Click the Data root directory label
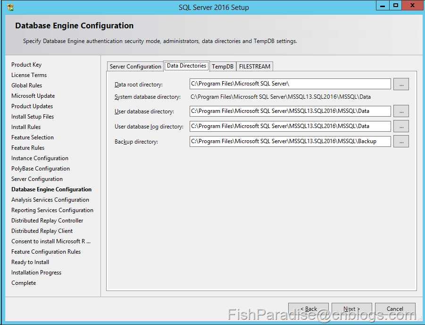The height and width of the screenshot is (325, 425). point(139,85)
